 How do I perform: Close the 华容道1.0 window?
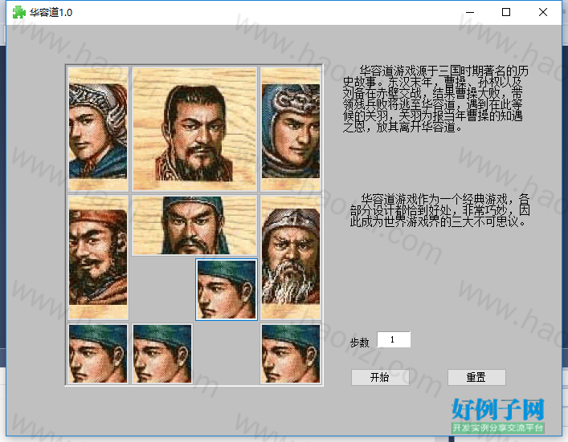point(542,12)
